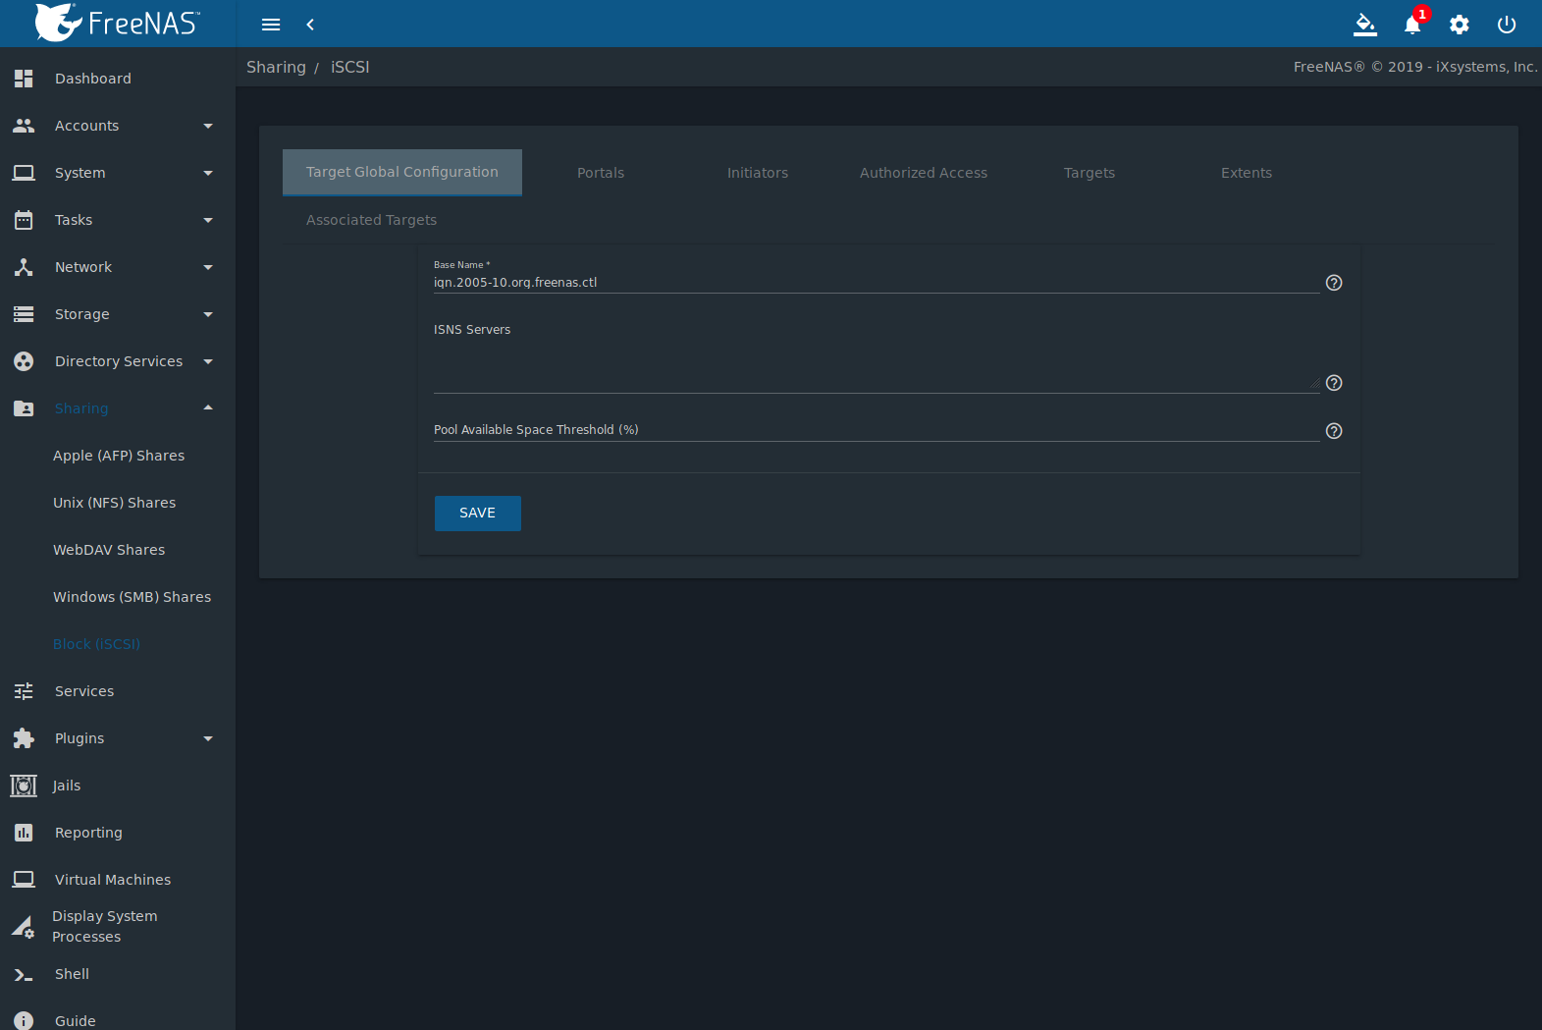Switch to the Associated Targets tab
This screenshot has height=1030, width=1542.
pyautogui.click(x=372, y=220)
